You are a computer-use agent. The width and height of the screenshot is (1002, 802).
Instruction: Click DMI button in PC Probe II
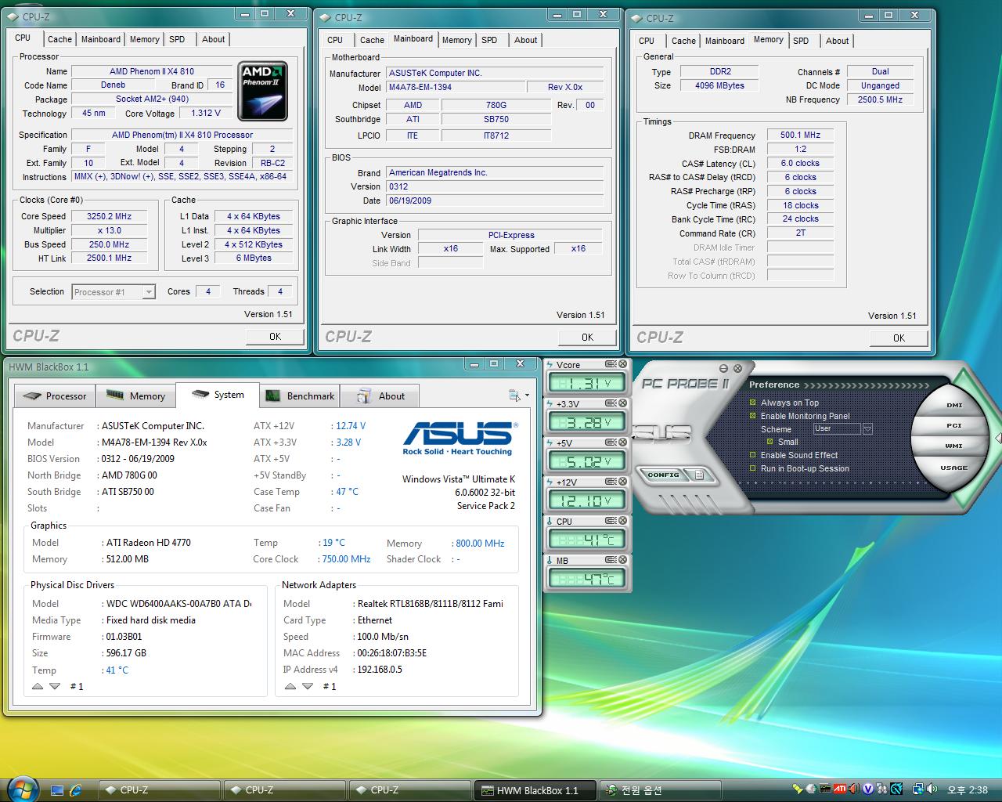(953, 405)
